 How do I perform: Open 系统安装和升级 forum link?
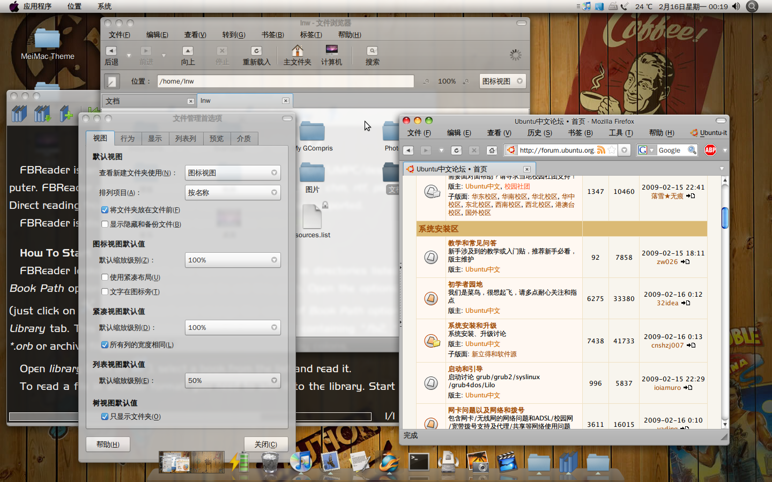[x=472, y=326]
